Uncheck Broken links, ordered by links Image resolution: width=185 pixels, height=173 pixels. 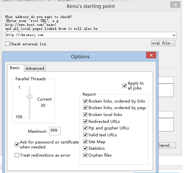[85, 101]
